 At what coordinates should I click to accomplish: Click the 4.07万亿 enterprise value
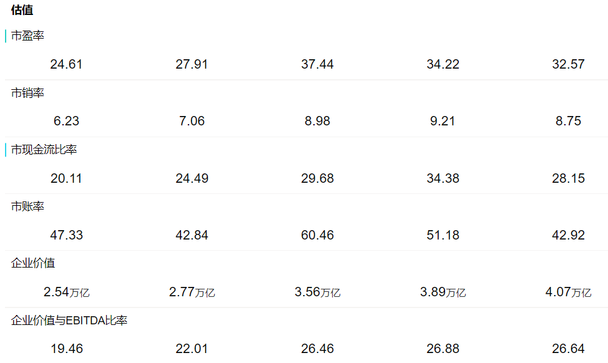pos(568,292)
